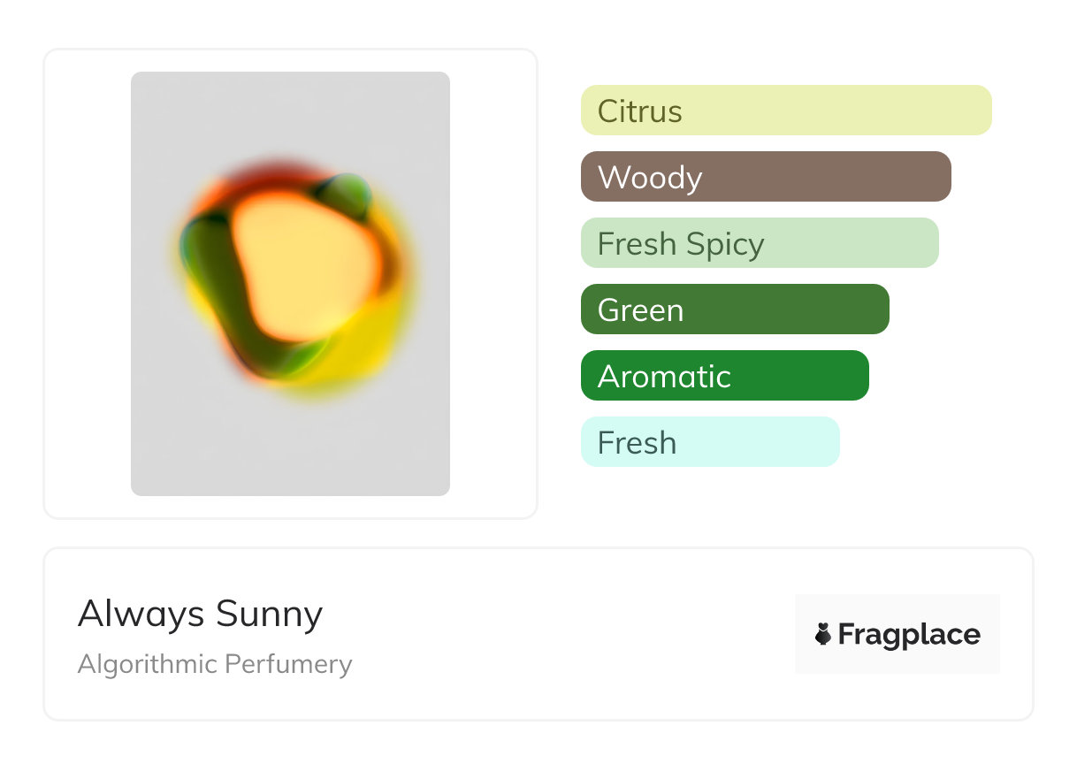
Task: Click white margin of the image card
Action: click(87, 283)
